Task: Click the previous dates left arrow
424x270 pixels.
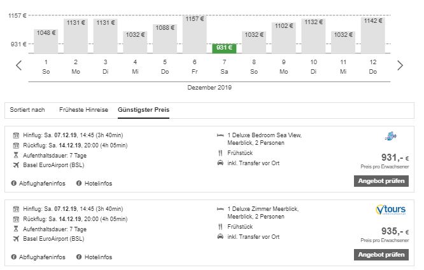Action: coord(18,65)
